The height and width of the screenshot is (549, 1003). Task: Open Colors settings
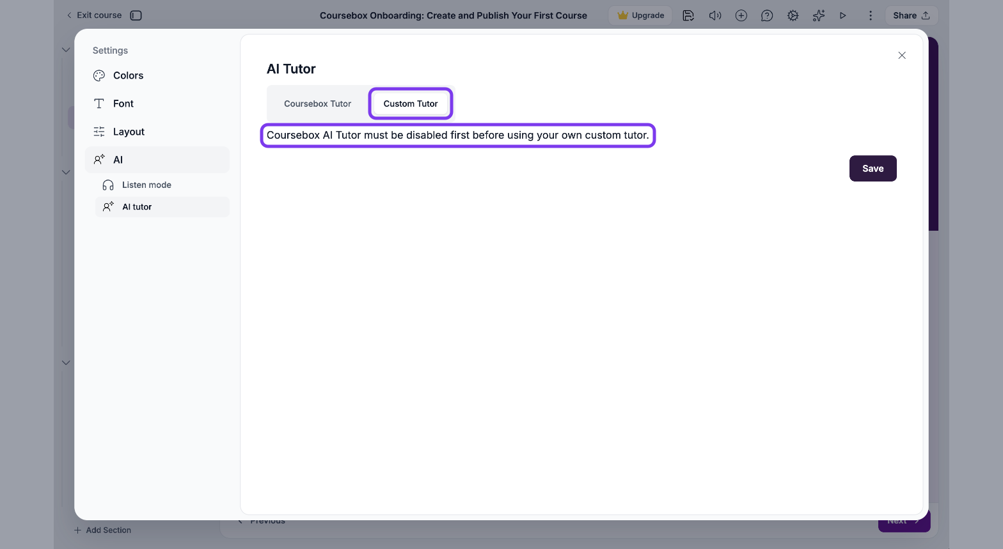point(157,75)
